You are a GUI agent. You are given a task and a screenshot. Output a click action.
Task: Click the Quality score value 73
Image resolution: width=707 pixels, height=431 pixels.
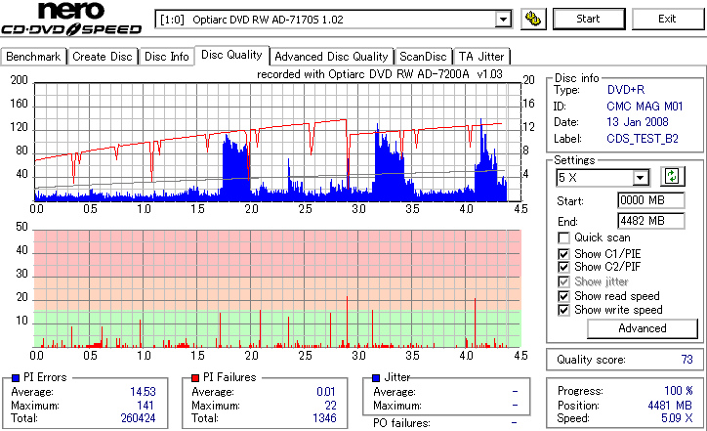(686, 360)
